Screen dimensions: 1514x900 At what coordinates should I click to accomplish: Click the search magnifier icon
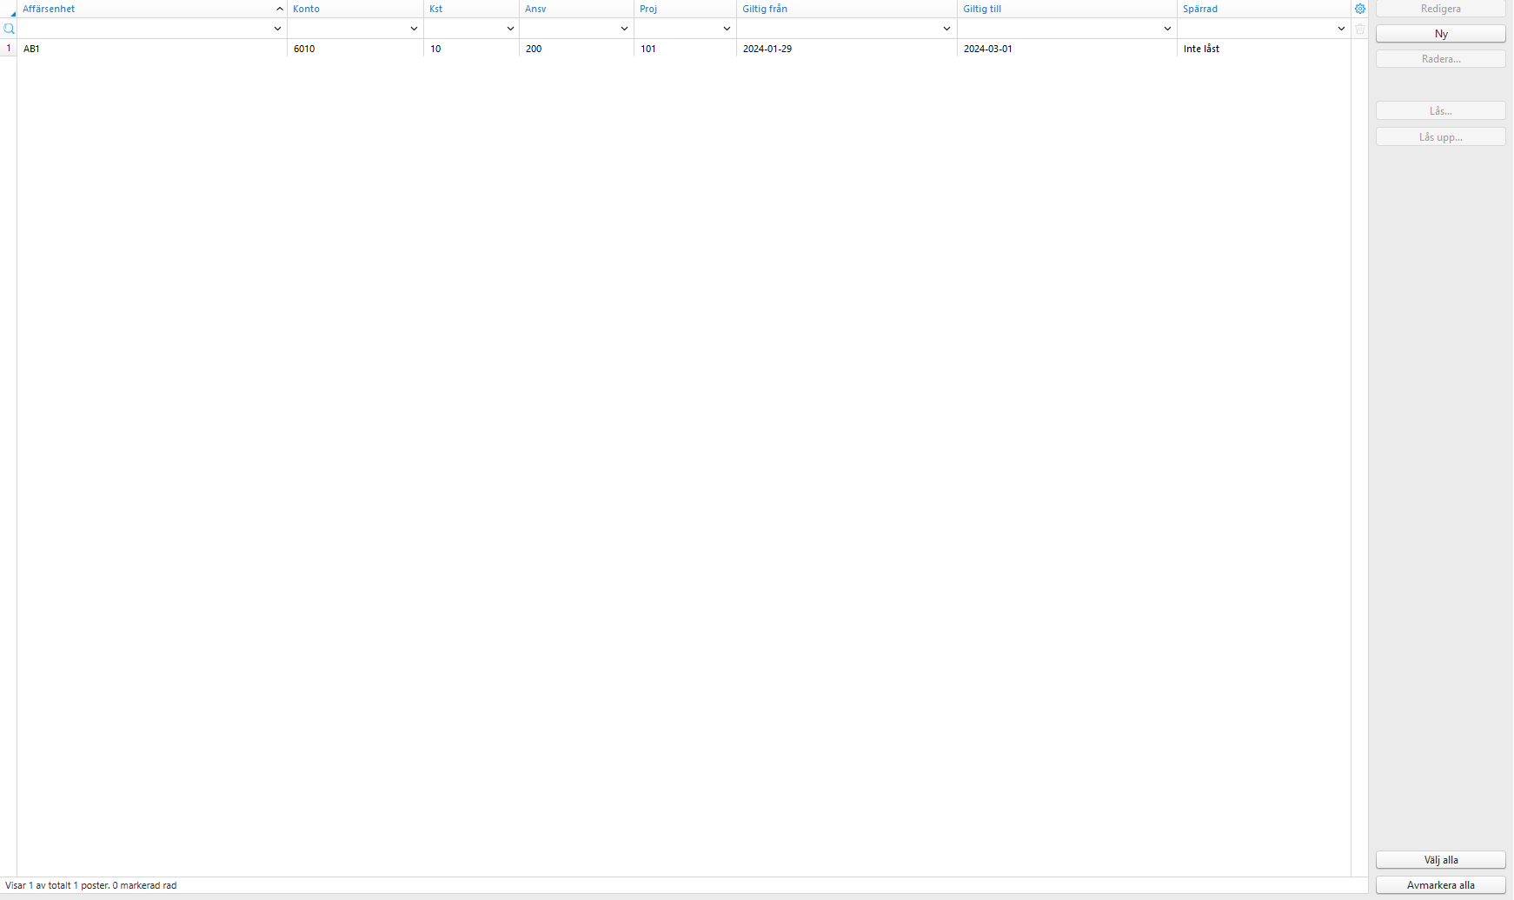point(9,28)
